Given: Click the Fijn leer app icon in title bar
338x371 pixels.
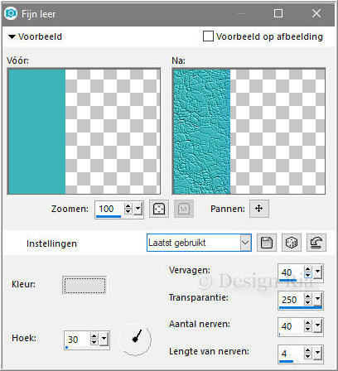Looking at the screenshot, I should tap(11, 13).
